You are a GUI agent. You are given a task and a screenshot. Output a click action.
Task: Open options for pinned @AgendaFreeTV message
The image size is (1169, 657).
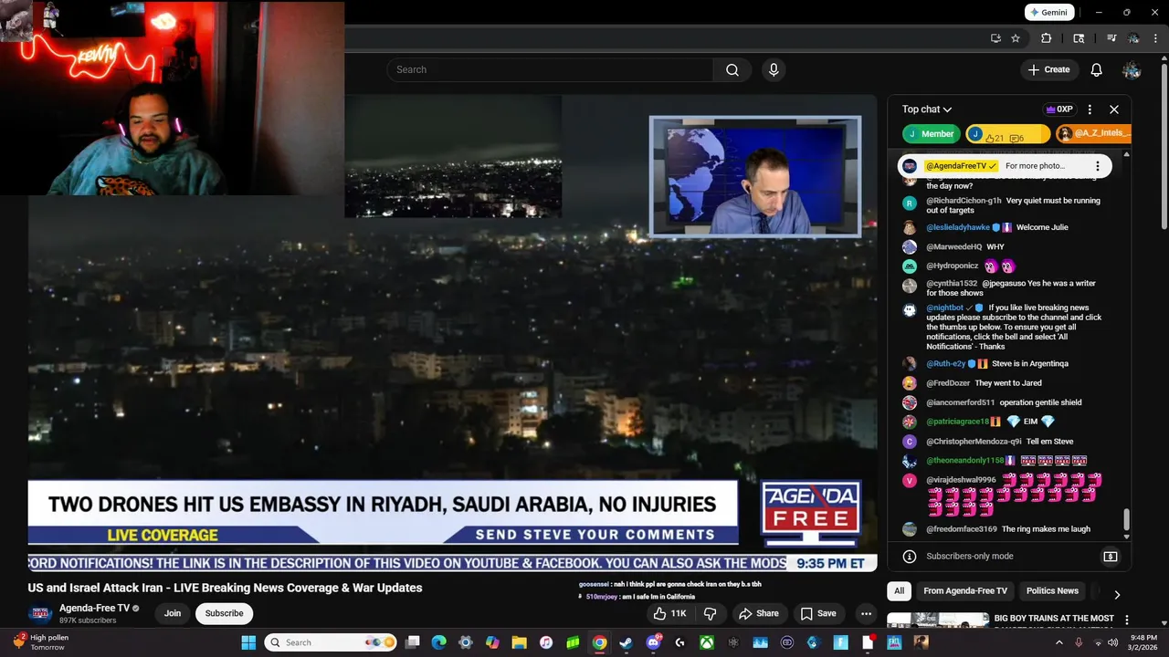click(x=1099, y=166)
